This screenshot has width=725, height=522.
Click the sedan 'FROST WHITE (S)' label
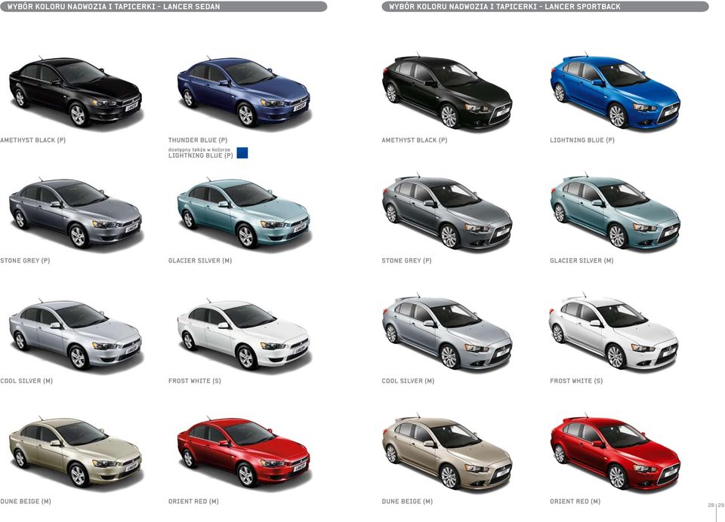195,381
